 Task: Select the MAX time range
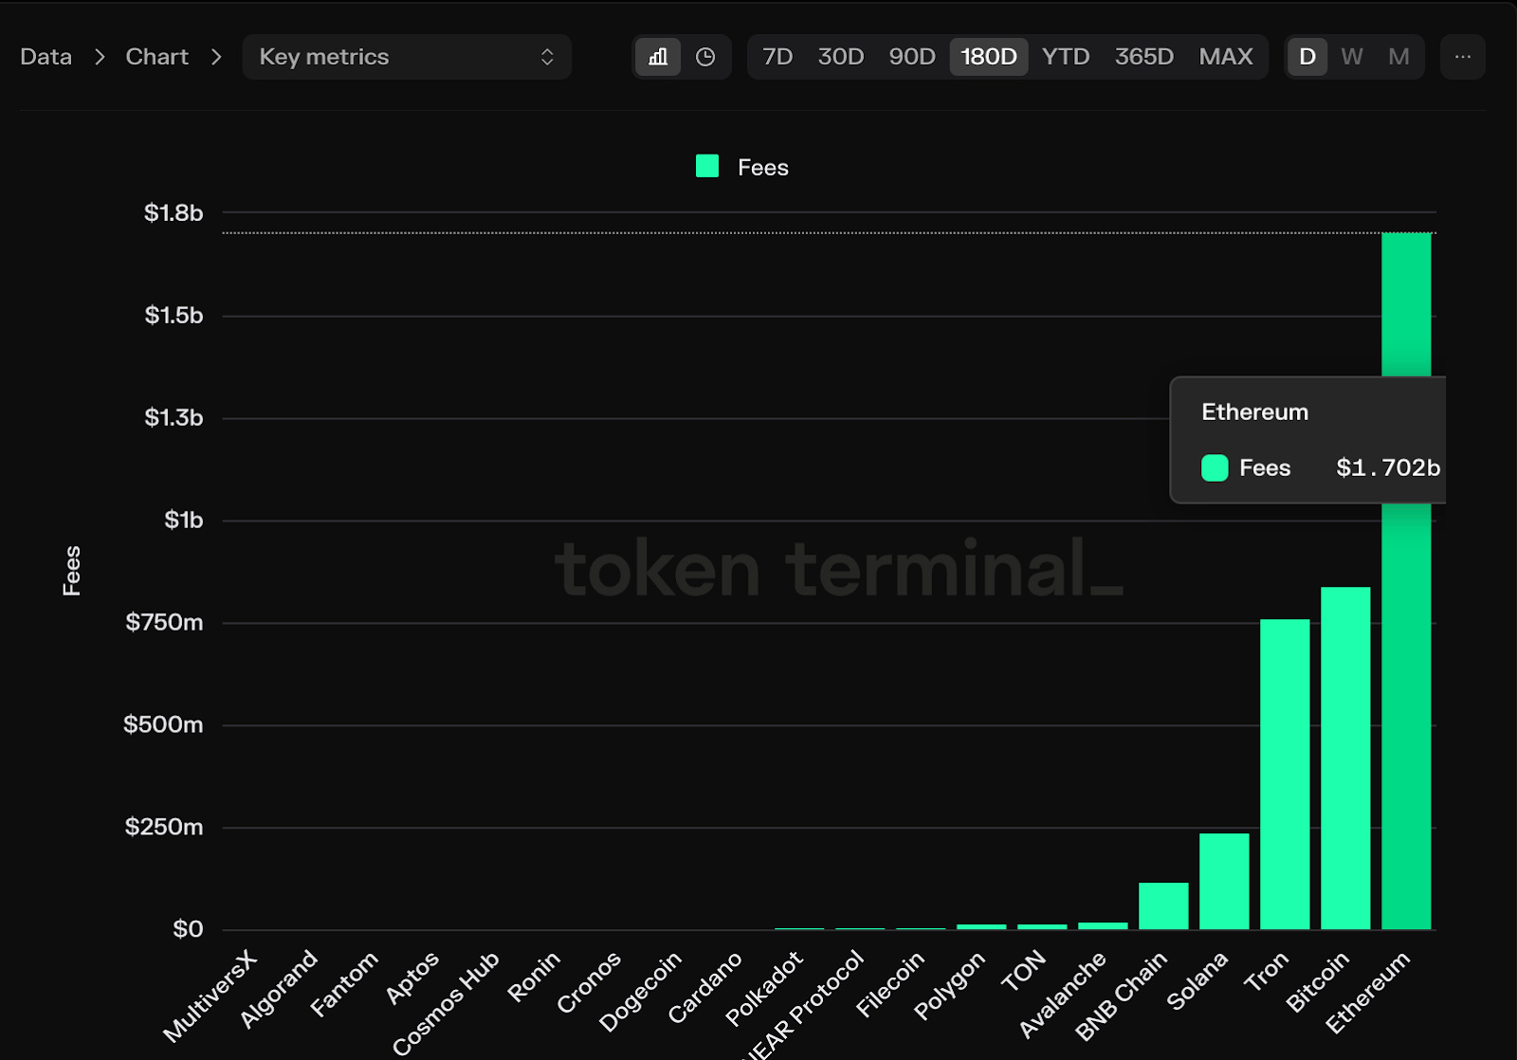(1226, 57)
